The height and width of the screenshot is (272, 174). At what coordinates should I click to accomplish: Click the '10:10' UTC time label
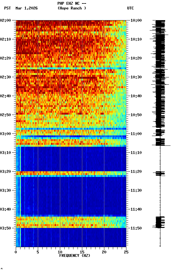click(136, 39)
